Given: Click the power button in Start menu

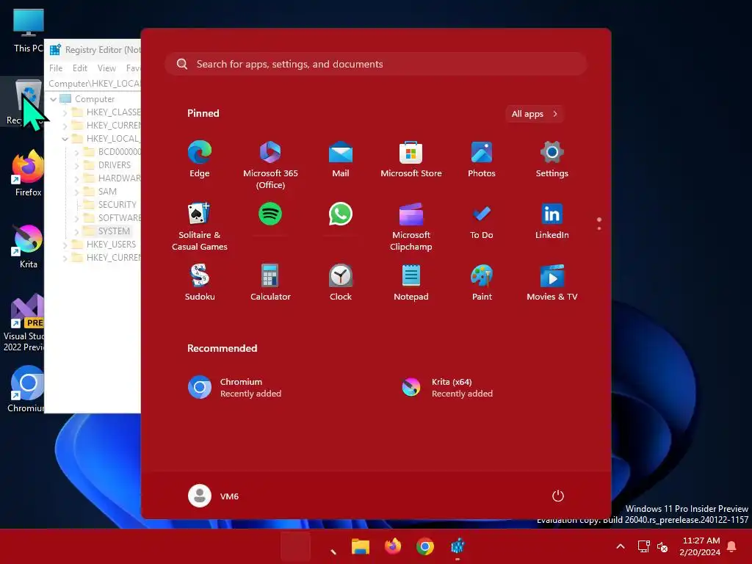Looking at the screenshot, I should [x=558, y=496].
